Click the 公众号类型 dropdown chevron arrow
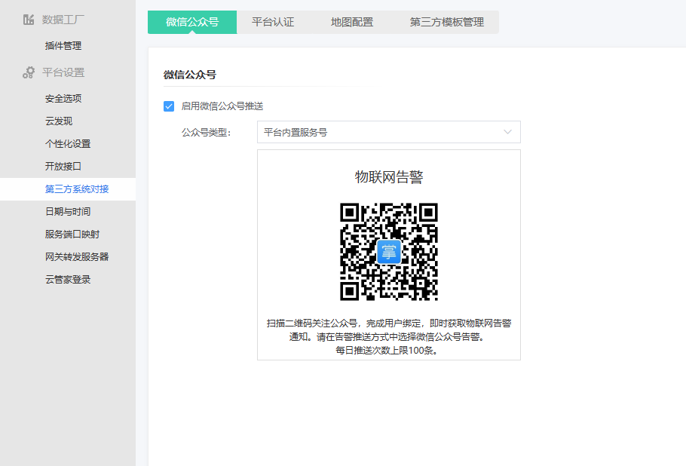Image resolution: width=686 pixels, height=466 pixels. point(507,132)
